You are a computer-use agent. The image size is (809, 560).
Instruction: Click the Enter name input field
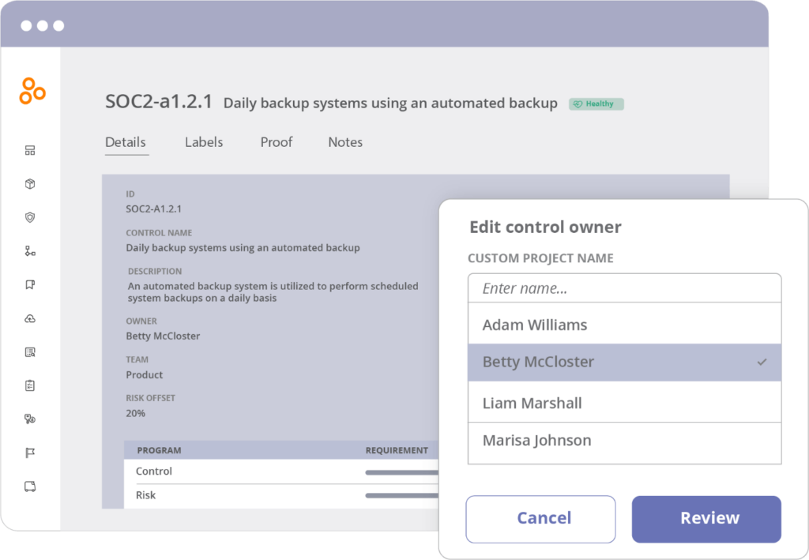point(624,288)
